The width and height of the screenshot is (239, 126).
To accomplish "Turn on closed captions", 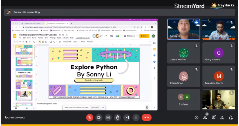I will pyautogui.click(x=108, y=117).
